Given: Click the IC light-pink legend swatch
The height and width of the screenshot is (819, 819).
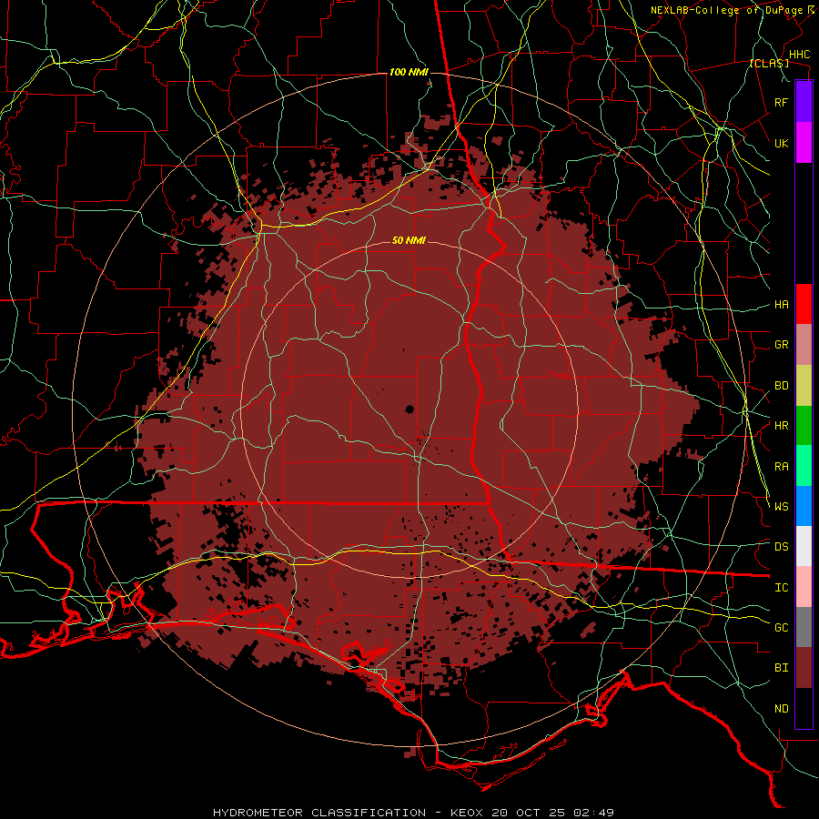Looking at the screenshot, I should click(804, 587).
